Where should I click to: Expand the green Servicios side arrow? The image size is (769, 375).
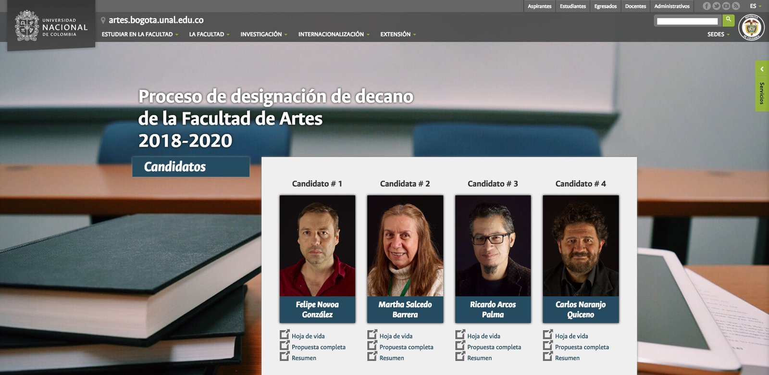[762, 69]
